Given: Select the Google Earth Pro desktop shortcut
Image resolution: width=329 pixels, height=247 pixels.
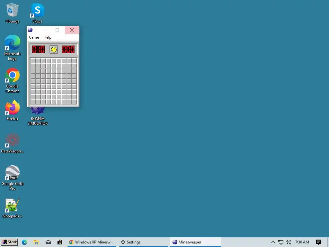Looking at the screenshot, I should [x=13, y=178].
